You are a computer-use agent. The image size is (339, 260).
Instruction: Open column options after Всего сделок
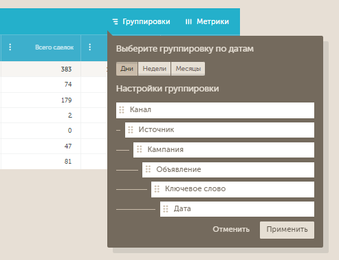(x=89, y=47)
